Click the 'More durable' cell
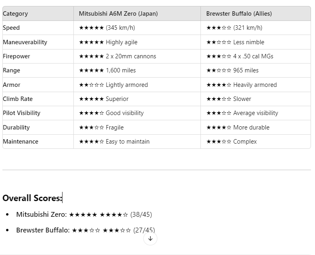The width and height of the screenshot is (315, 255). (256, 127)
